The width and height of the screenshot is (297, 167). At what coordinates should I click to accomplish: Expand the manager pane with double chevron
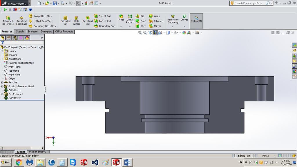coord(42,38)
